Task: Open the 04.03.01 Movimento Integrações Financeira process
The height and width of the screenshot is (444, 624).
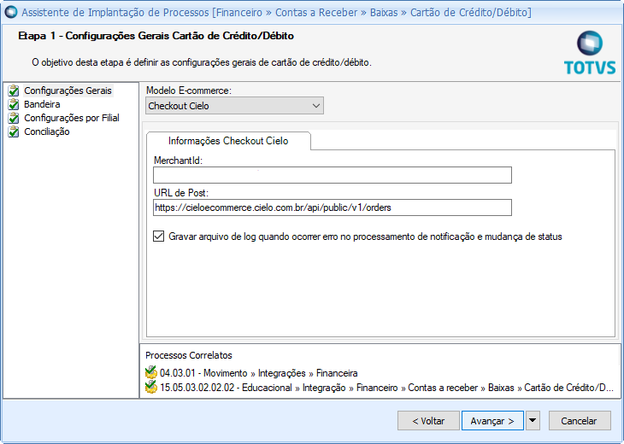Action: [x=259, y=373]
